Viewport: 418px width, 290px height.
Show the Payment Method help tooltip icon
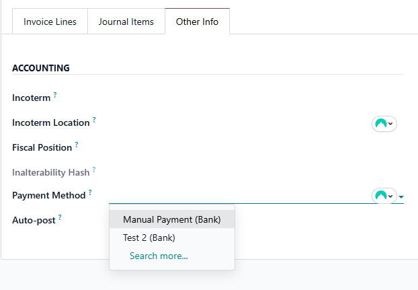(x=90, y=192)
